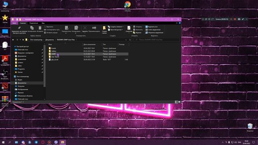Click the pin to Quick access icon
The width and height of the screenshot is (258, 145).
(19, 28)
